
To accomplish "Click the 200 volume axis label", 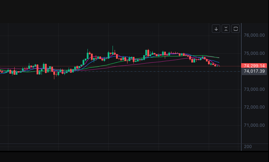I will [248, 147].
